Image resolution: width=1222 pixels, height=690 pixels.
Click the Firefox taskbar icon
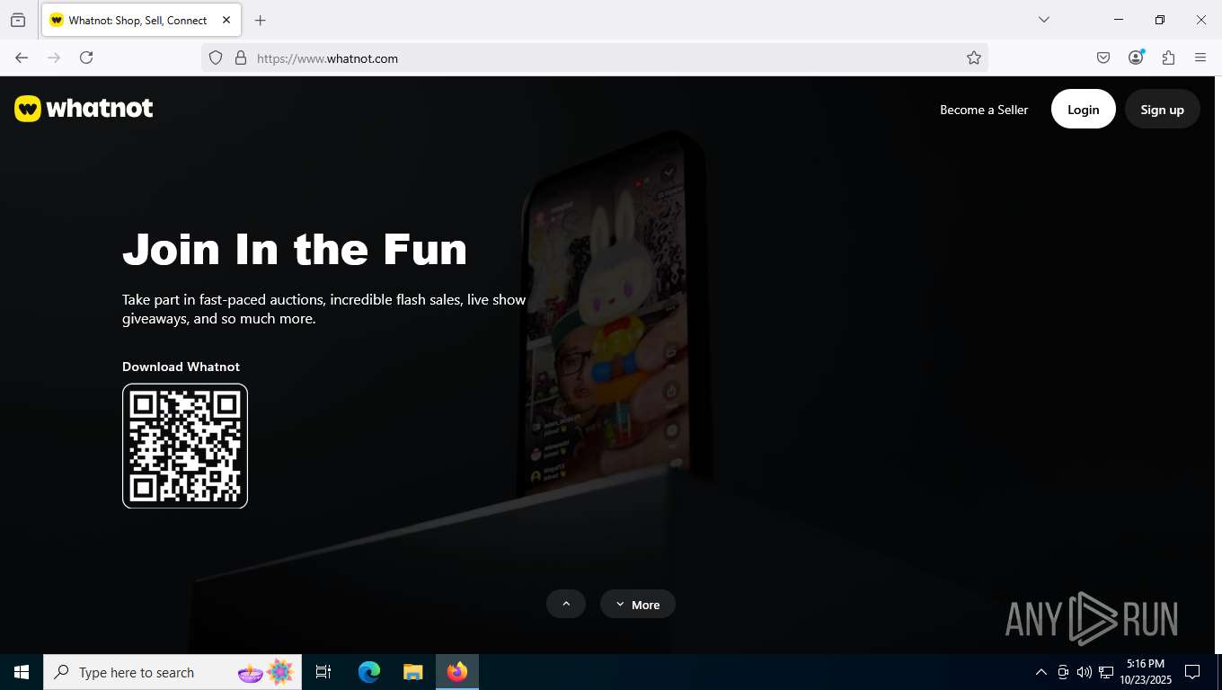[x=457, y=672]
